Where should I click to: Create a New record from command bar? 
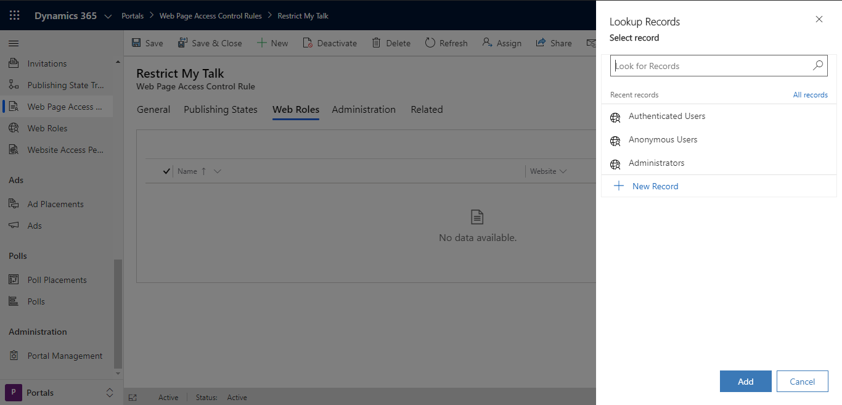272,43
